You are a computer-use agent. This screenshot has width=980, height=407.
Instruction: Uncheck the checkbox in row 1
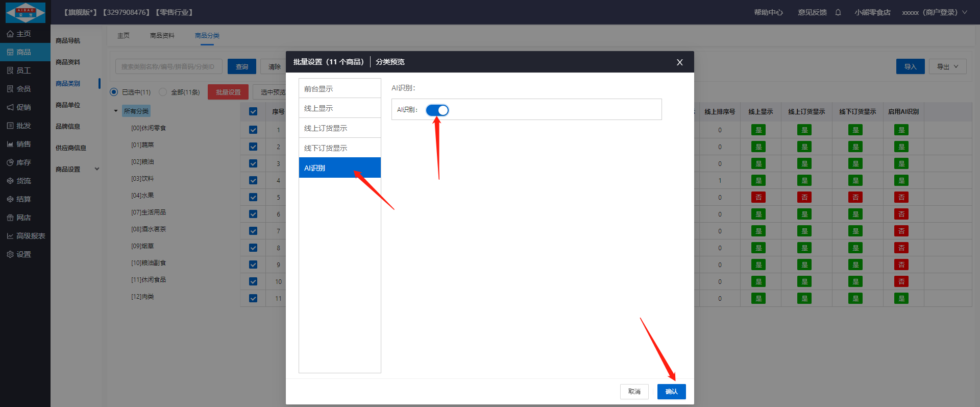coord(253,130)
